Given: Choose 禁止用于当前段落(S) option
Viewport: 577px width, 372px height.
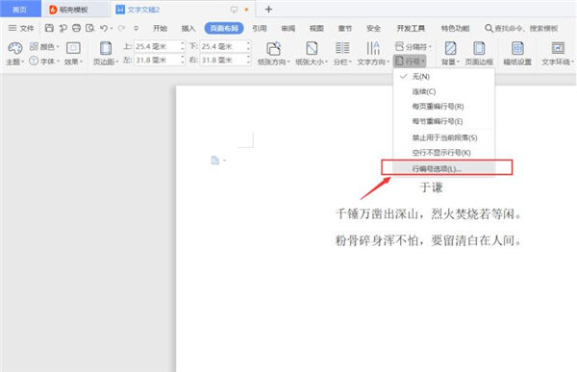Looking at the screenshot, I should tap(443, 137).
